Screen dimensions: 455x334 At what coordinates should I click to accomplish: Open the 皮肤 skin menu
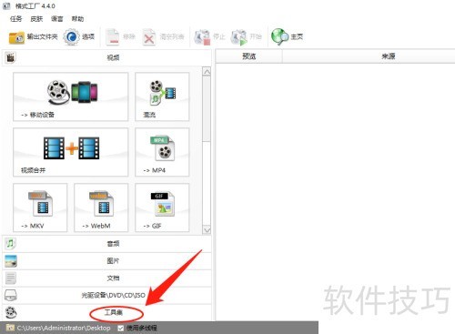coord(36,19)
